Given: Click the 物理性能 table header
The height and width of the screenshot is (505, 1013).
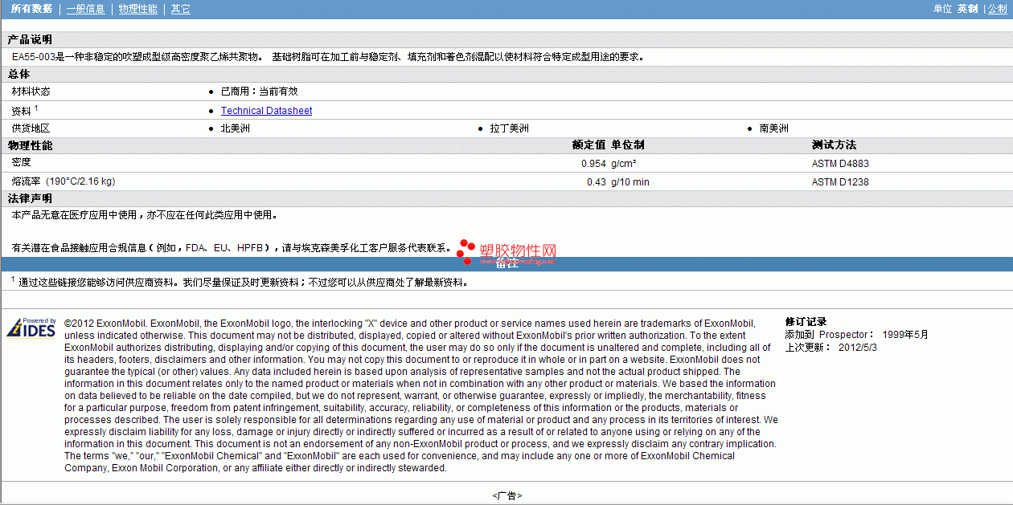Looking at the screenshot, I should [30, 145].
